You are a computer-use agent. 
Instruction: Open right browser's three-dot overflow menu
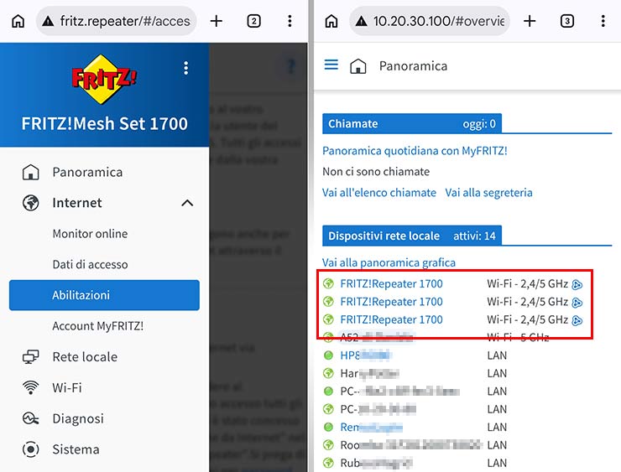pos(603,21)
